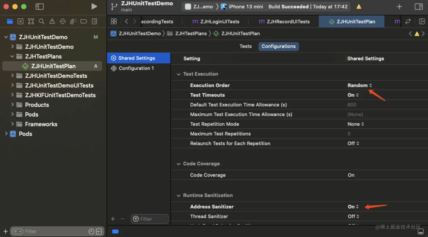The image size is (428, 237).
Task: Remove the selected configuration with minus
Action: (x=123, y=219)
